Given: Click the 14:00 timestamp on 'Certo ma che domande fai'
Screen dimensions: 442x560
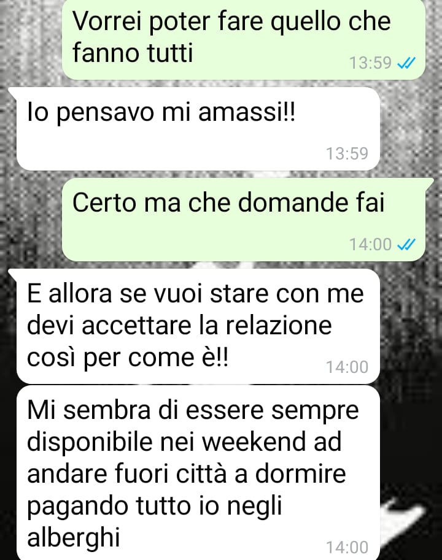Looking at the screenshot, I should (x=371, y=245).
